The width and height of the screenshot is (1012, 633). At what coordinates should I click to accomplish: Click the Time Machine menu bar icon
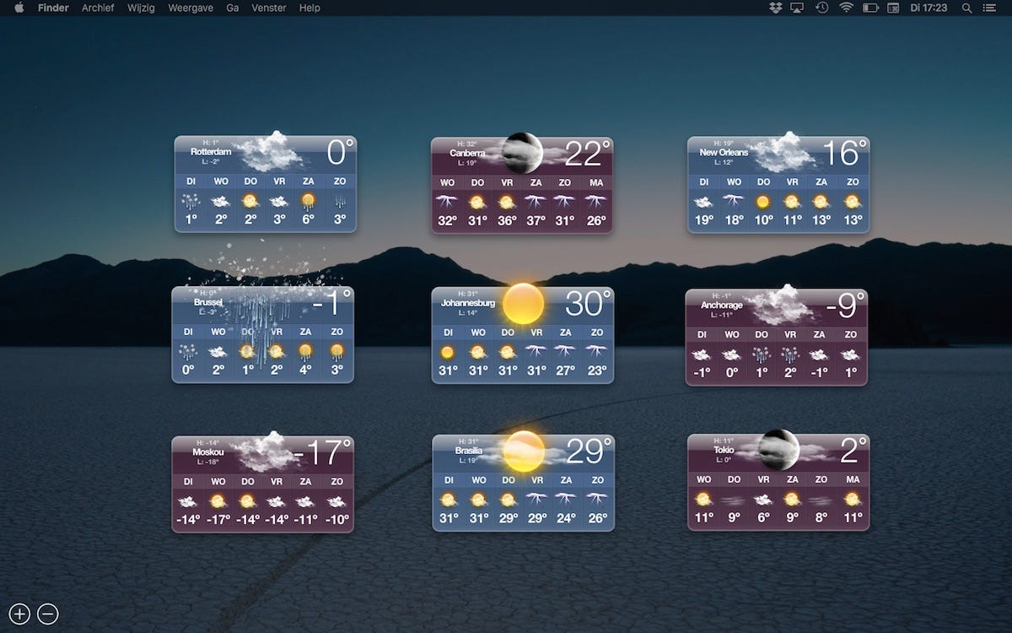tap(822, 8)
